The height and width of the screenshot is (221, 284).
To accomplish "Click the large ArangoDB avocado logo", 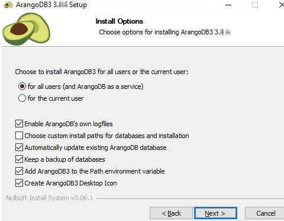I will 27,29.
